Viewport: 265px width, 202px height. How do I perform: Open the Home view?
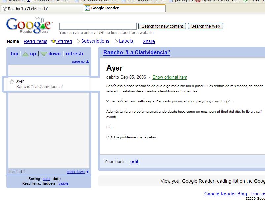13,41
